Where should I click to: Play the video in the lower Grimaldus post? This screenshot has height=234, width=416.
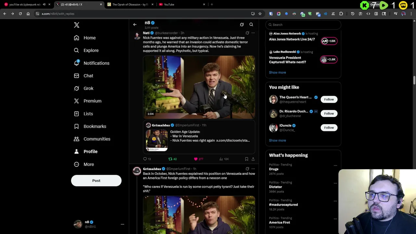(x=199, y=214)
